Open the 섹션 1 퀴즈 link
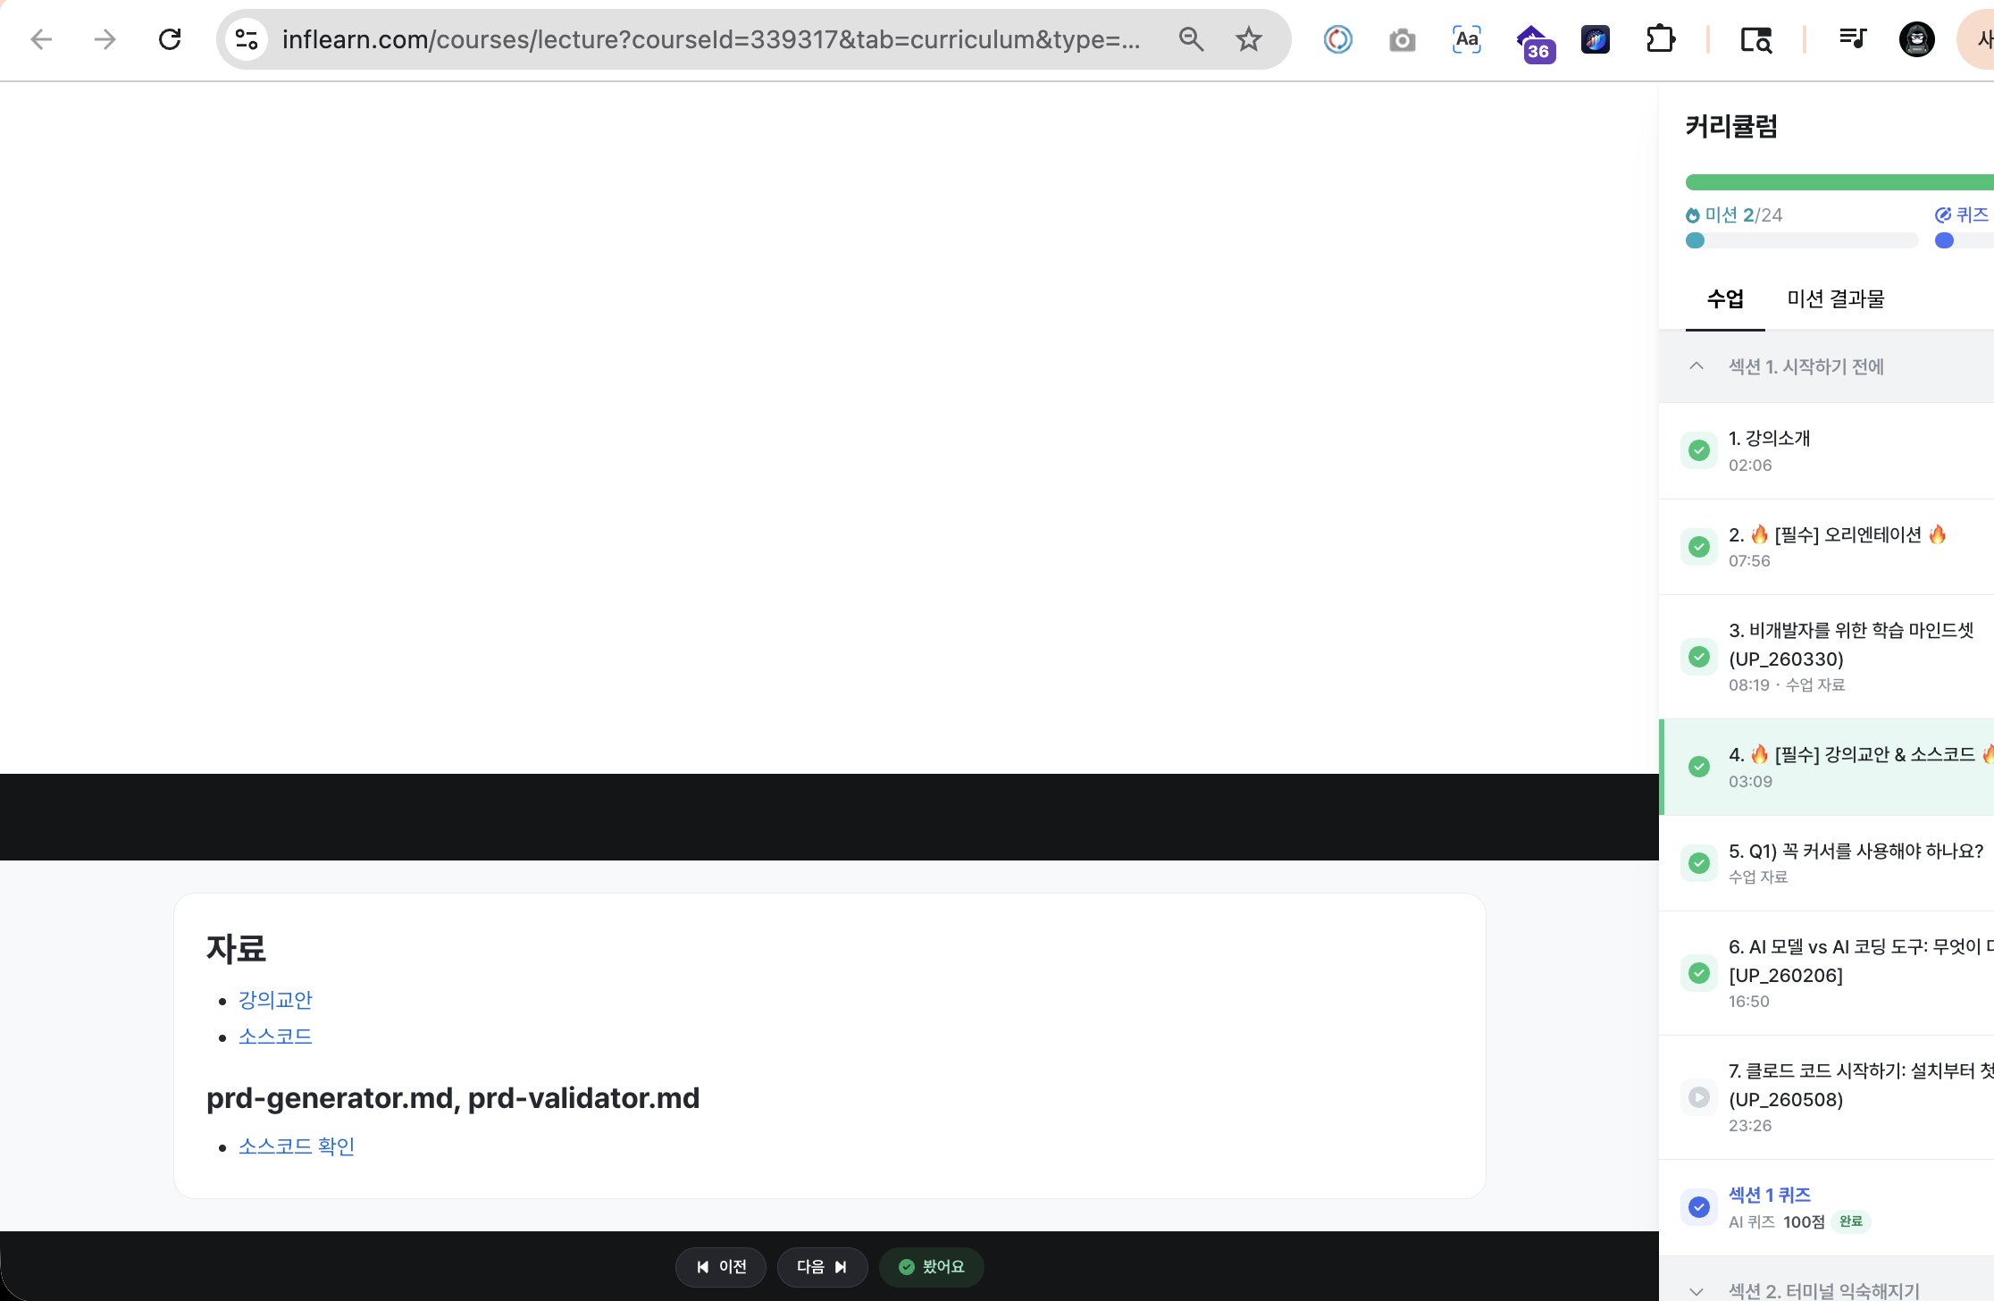 click(x=1769, y=1195)
